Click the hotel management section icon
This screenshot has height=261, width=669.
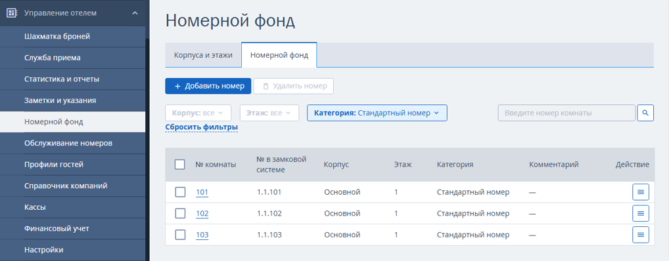[12, 12]
